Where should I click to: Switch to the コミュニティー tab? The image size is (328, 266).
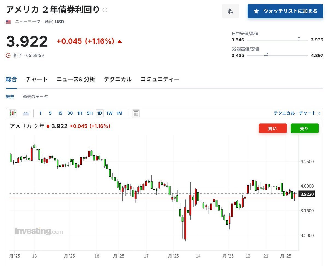(160, 79)
